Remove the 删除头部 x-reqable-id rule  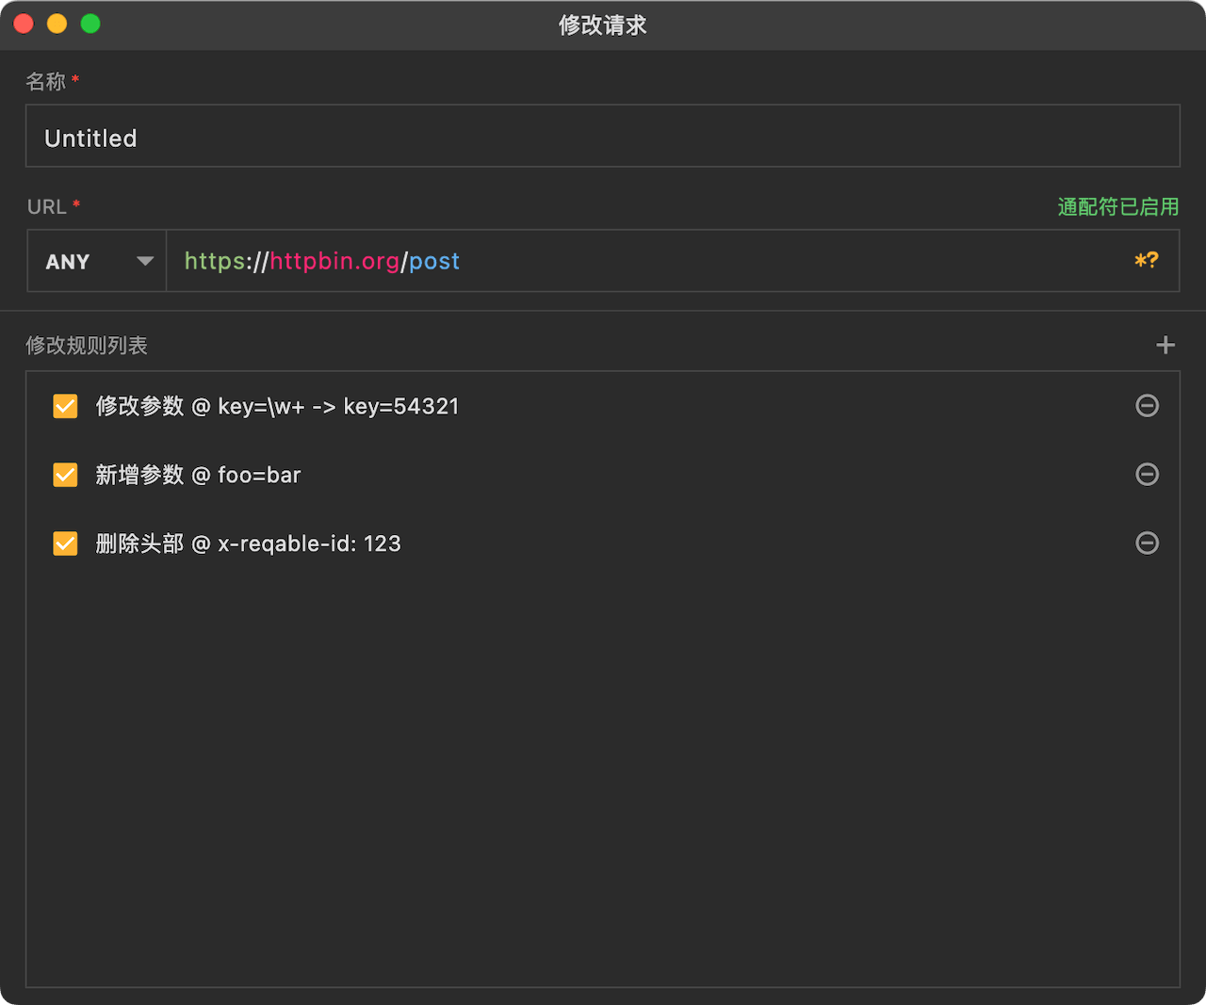[1147, 543]
